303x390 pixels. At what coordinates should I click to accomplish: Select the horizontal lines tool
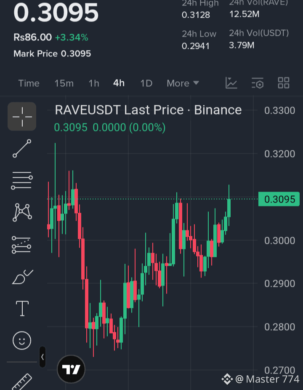pyautogui.click(x=22, y=181)
